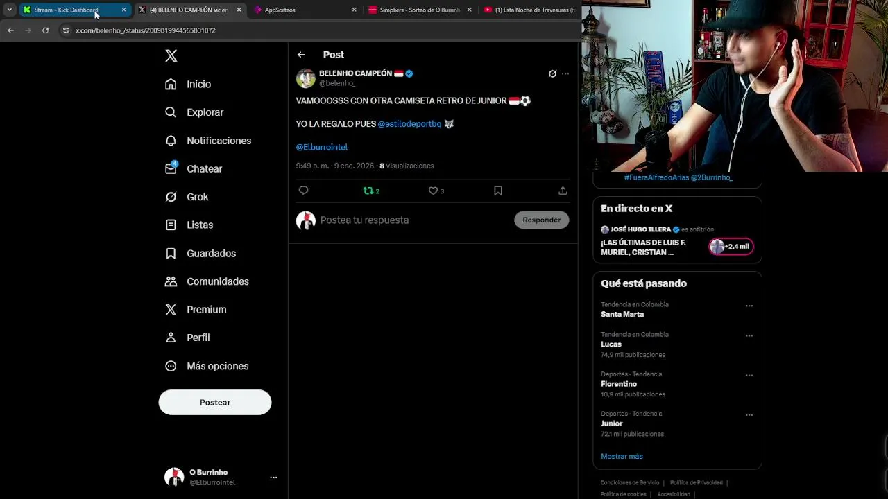Viewport: 888px width, 499px height.
Task: Open Premium X icon
Action: (171, 309)
